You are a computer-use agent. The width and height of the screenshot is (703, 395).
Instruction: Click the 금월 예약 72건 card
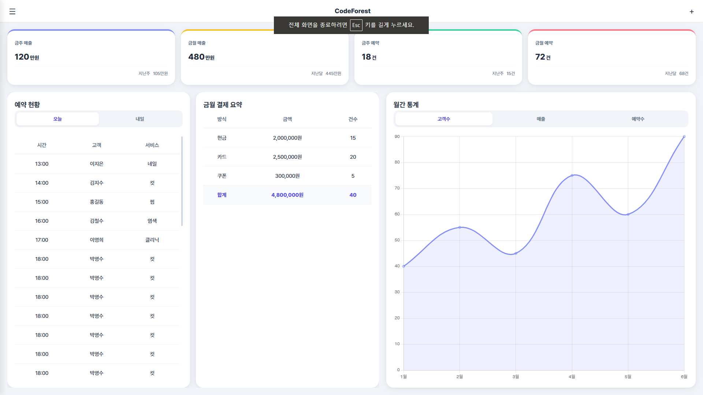(x=611, y=58)
